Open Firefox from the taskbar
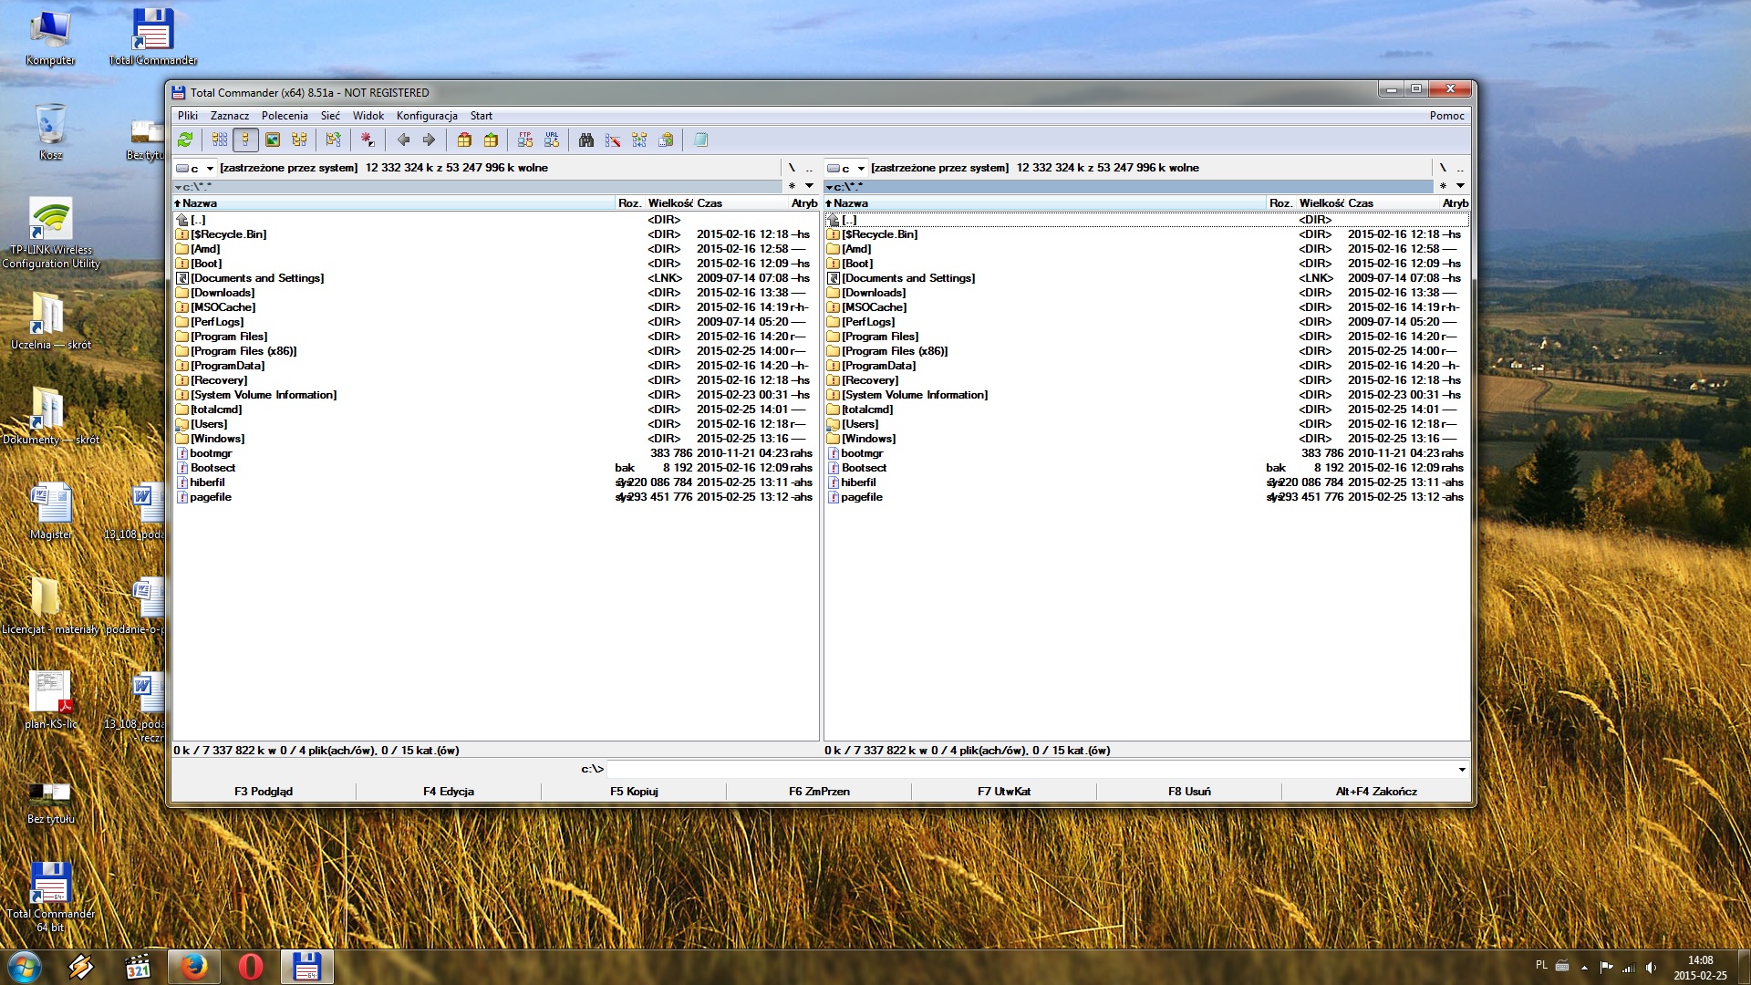Image resolution: width=1751 pixels, height=985 pixels. [x=193, y=967]
